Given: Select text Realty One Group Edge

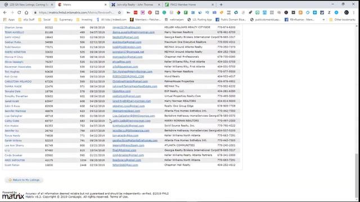Looking at the screenshot, I should (179, 106).
